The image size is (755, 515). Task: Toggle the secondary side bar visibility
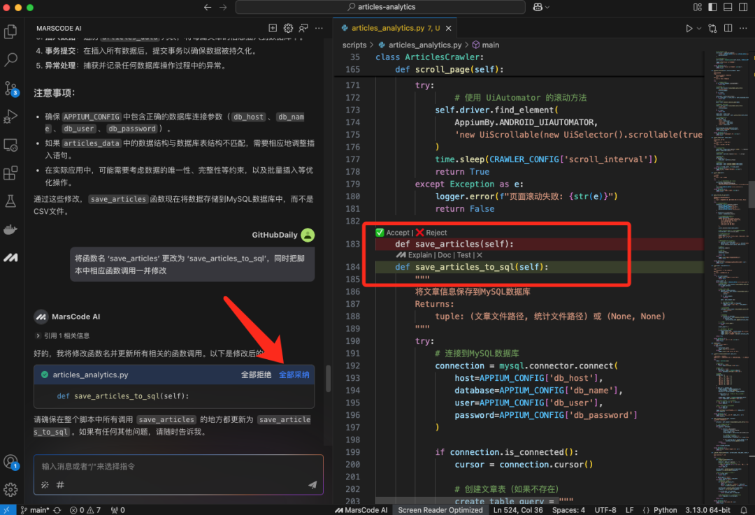click(x=743, y=7)
